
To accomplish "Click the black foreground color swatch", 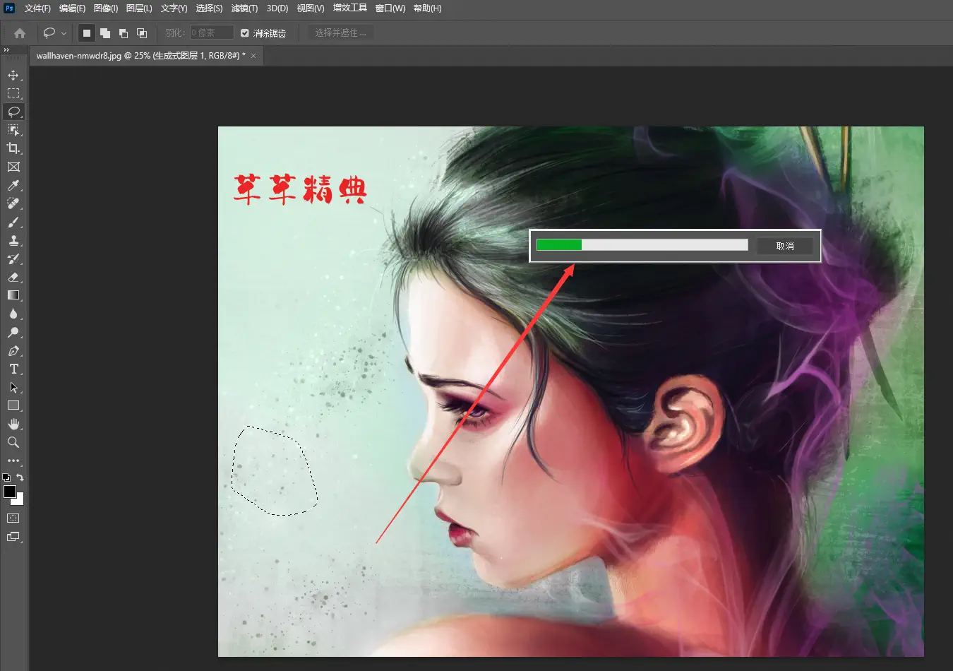I will click(10, 492).
